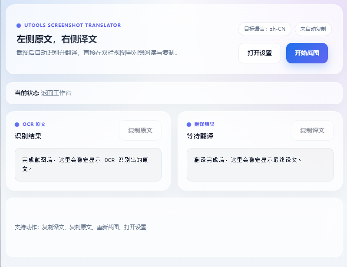This screenshot has width=347, height=267.
Task: Click the blue dot next to OCR 原文
Action: click(17, 125)
